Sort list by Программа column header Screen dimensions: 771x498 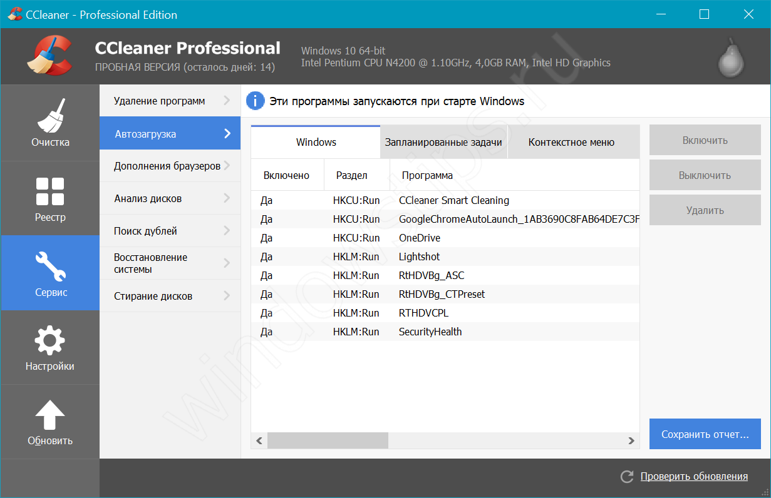pyautogui.click(x=427, y=176)
